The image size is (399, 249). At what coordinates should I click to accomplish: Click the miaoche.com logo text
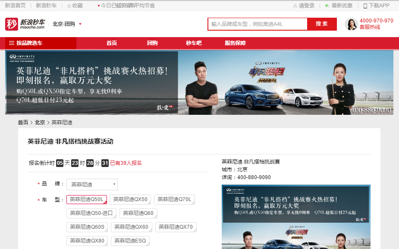click(32, 27)
